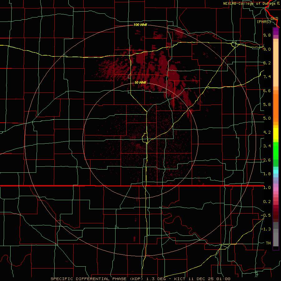Click the 1.8 scale value
Viewport: 281px width, 281px height.
pyautogui.click(x=267, y=174)
